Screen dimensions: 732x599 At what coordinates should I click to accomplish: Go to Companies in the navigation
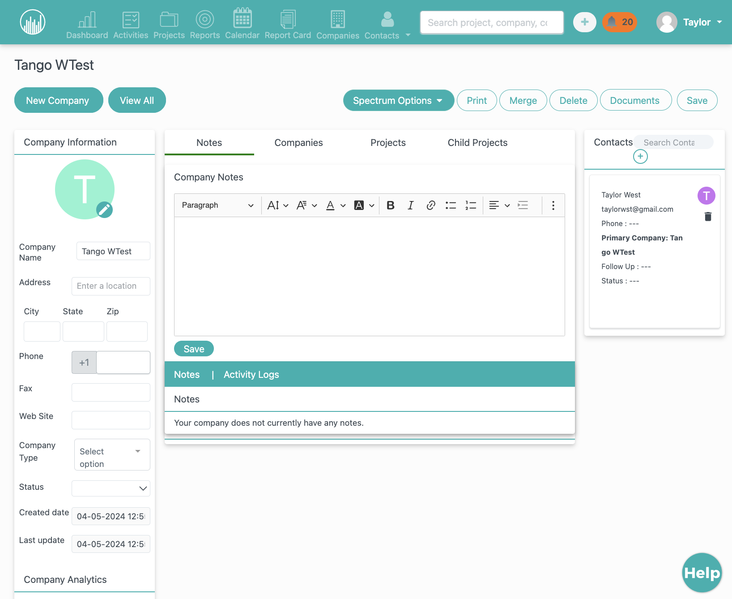coord(338,25)
